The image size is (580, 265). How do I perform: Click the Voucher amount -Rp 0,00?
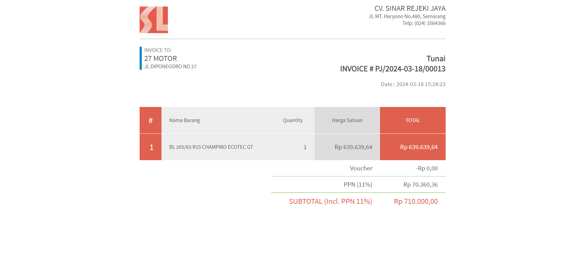pyautogui.click(x=427, y=168)
